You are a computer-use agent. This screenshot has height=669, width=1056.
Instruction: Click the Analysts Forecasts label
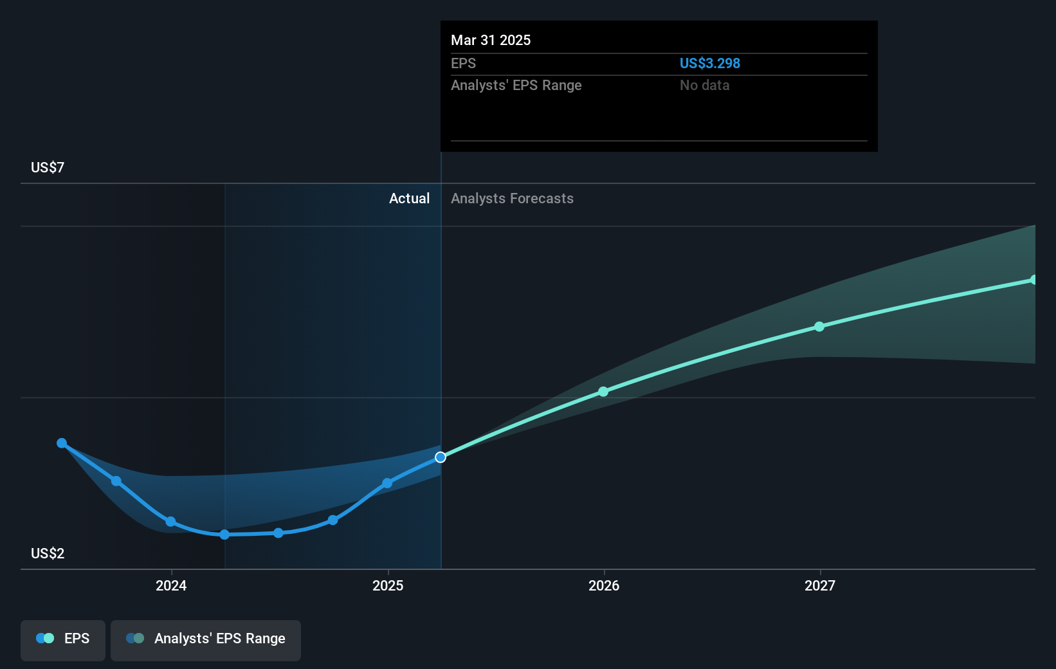pos(512,198)
